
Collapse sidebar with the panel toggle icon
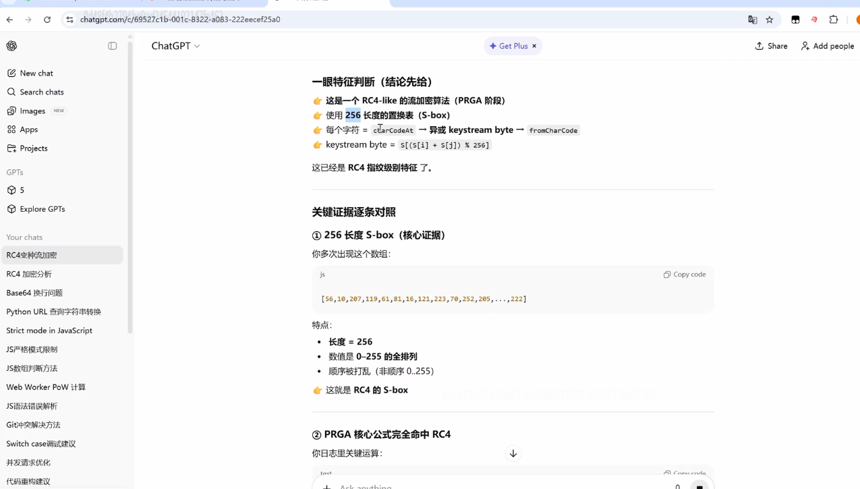point(113,46)
